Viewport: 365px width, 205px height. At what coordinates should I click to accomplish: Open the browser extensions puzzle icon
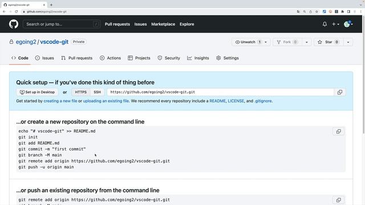coord(342,11)
